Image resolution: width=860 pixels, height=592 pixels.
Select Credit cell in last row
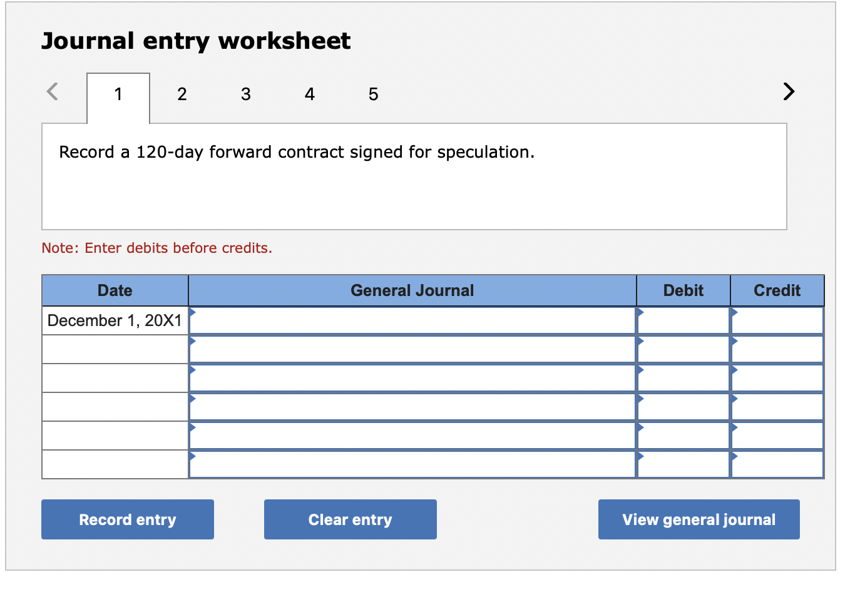(x=777, y=464)
